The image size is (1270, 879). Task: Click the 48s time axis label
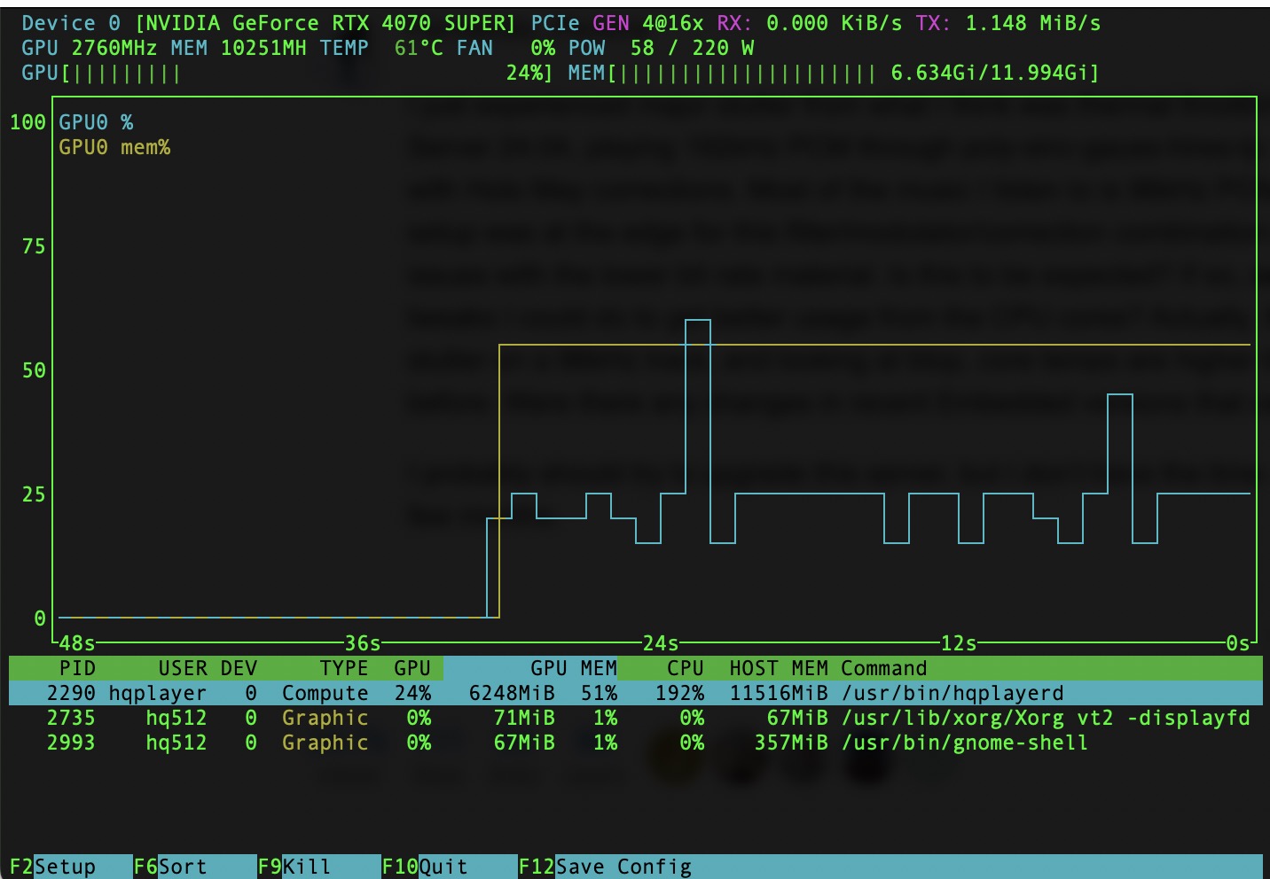coord(77,643)
